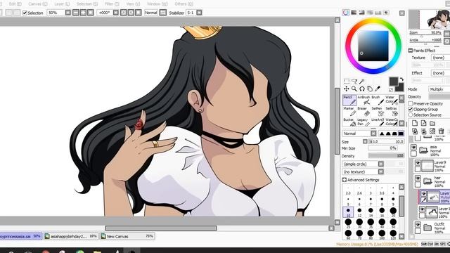Expand the Advanced Settings section
The height and width of the screenshot is (253, 450).
click(x=345, y=180)
